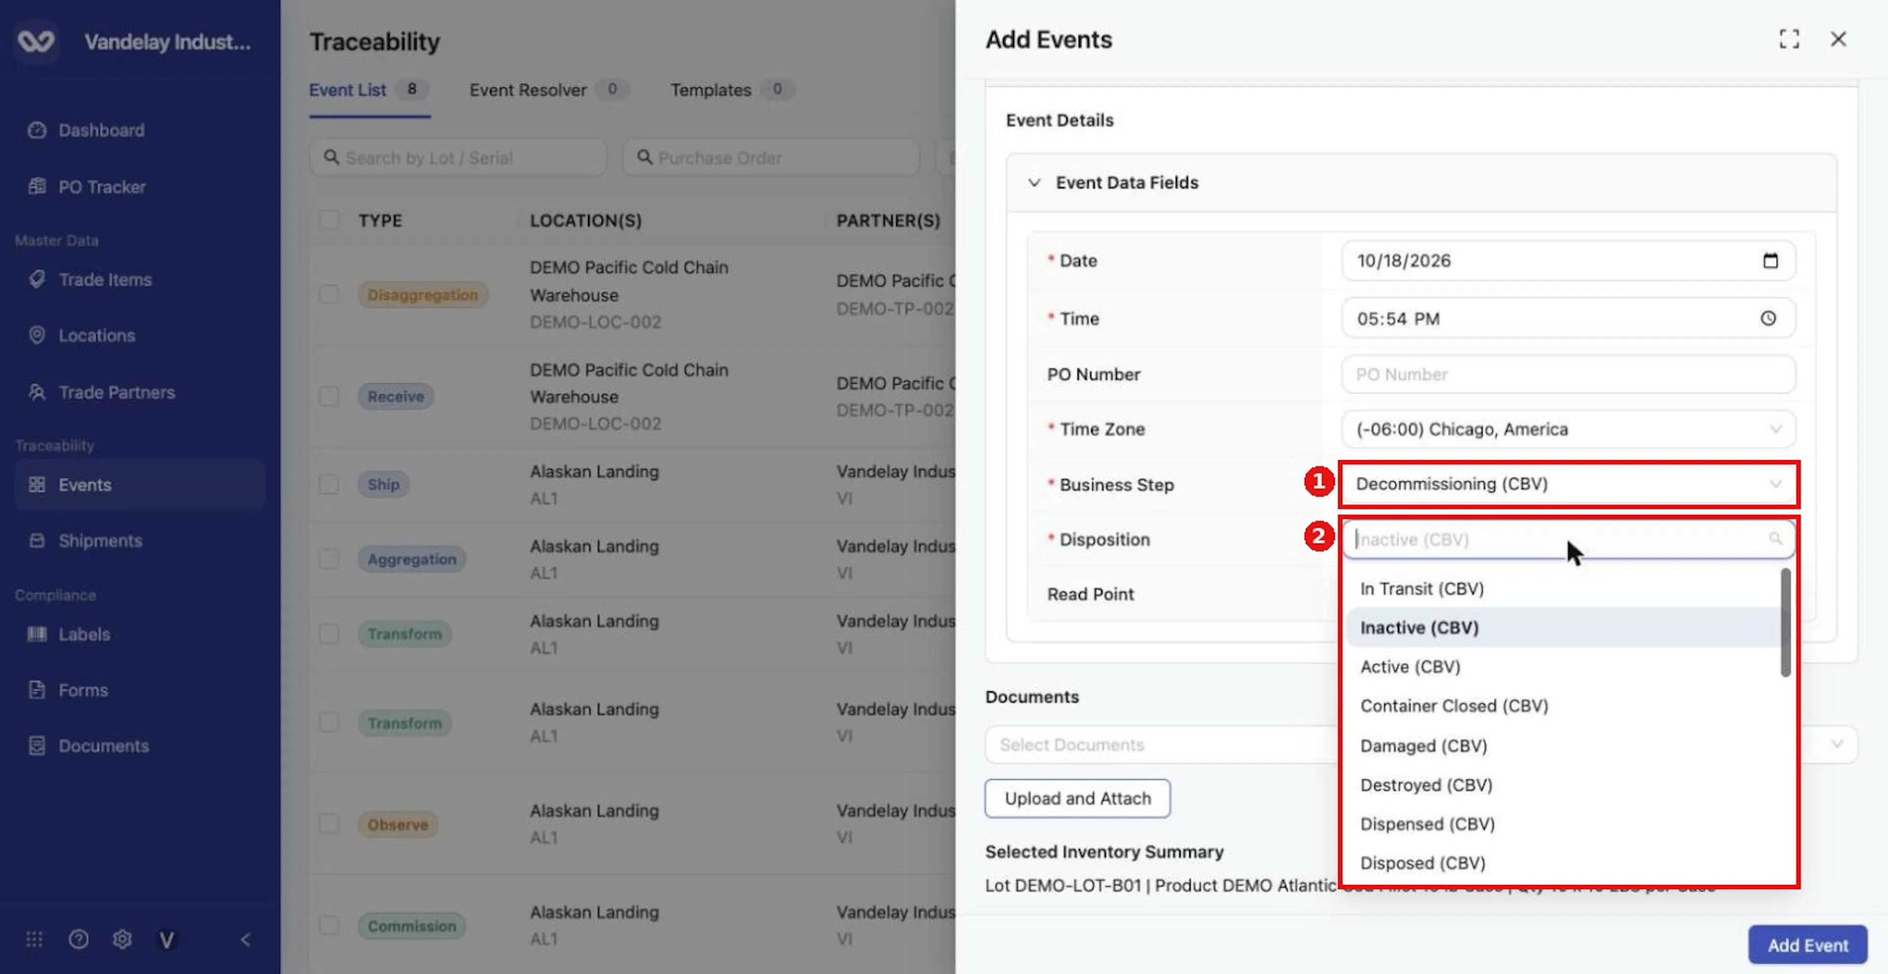Open the Time Zone dropdown

pos(1568,429)
